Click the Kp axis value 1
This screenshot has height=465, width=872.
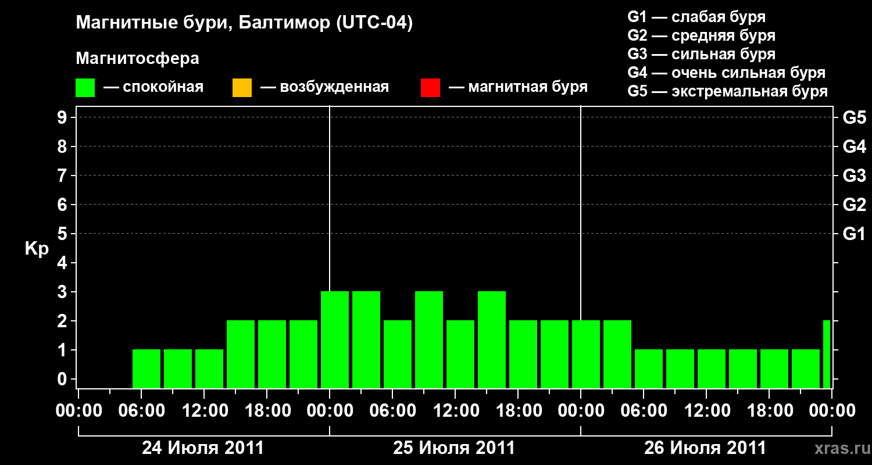click(63, 350)
